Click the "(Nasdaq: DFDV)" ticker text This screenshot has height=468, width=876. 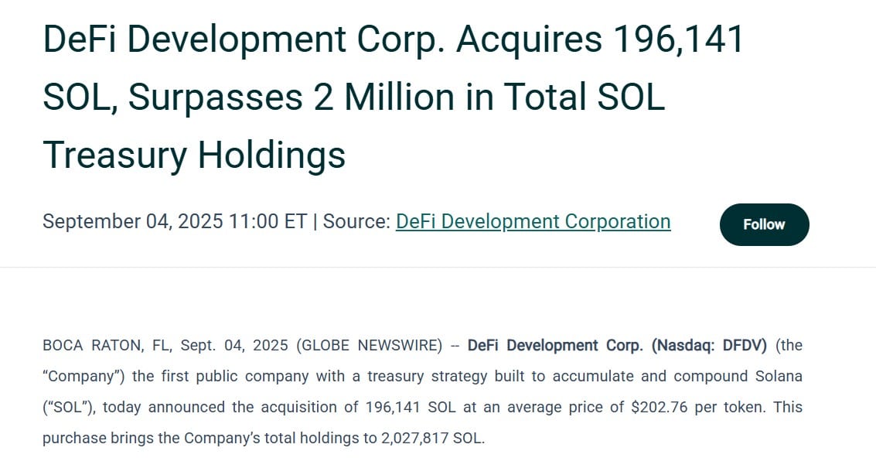[709, 346]
